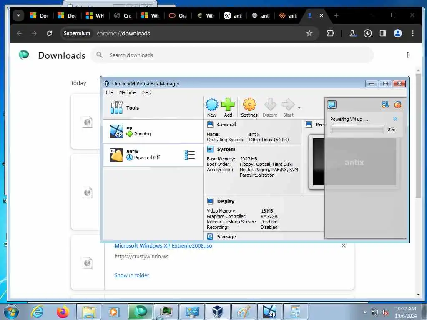This screenshot has height=320, width=427.
Task: Click the Discard toolbar icon
Action: [270, 105]
